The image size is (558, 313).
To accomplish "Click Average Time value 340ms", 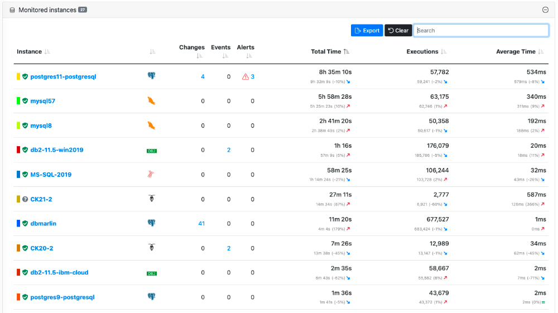I will pyautogui.click(x=536, y=97).
